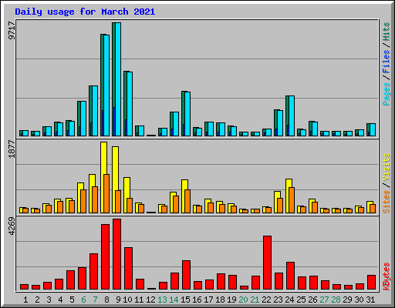Screen dimensions: 395x308
Task: Click the cyan Pages bar for day 23
Action: pos(280,123)
